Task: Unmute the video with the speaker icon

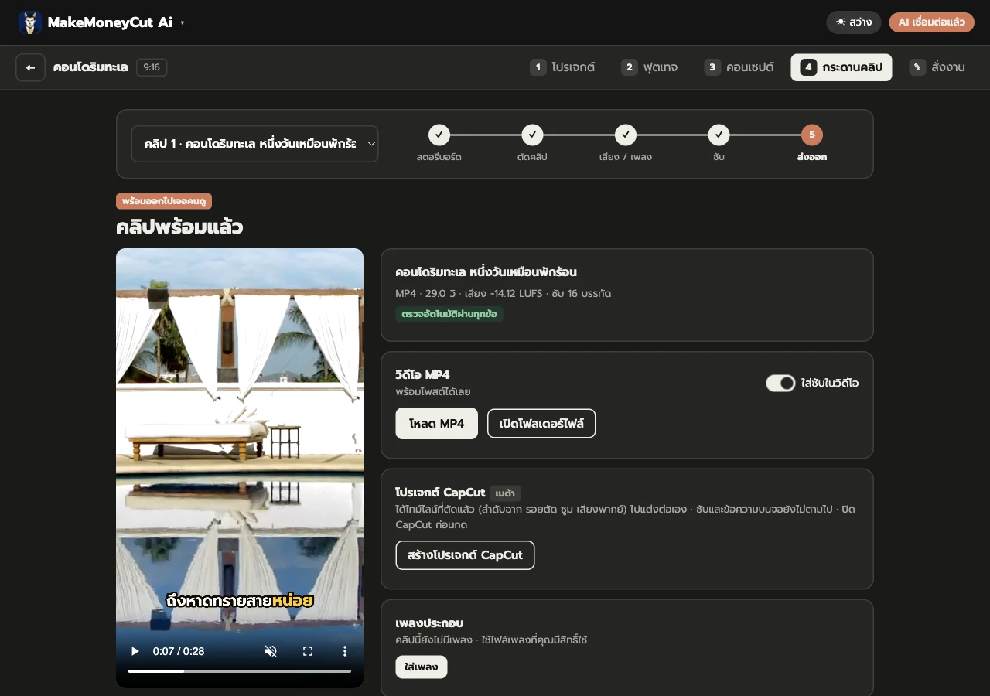Action: point(271,651)
